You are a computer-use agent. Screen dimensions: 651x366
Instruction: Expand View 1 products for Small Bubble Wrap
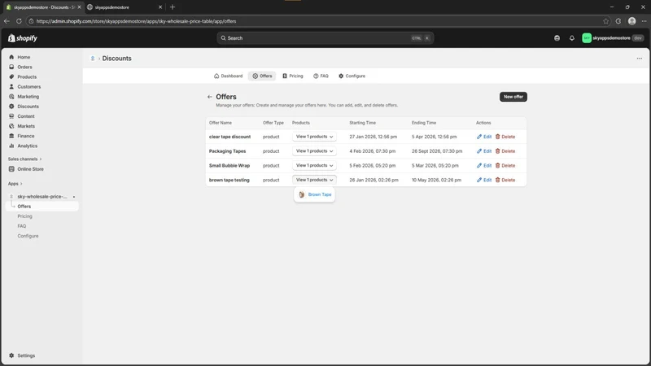[314, 166]
